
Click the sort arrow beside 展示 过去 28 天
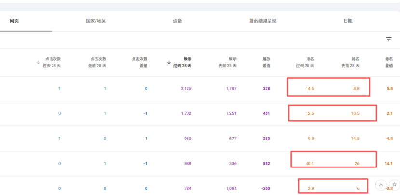(169, 62)
